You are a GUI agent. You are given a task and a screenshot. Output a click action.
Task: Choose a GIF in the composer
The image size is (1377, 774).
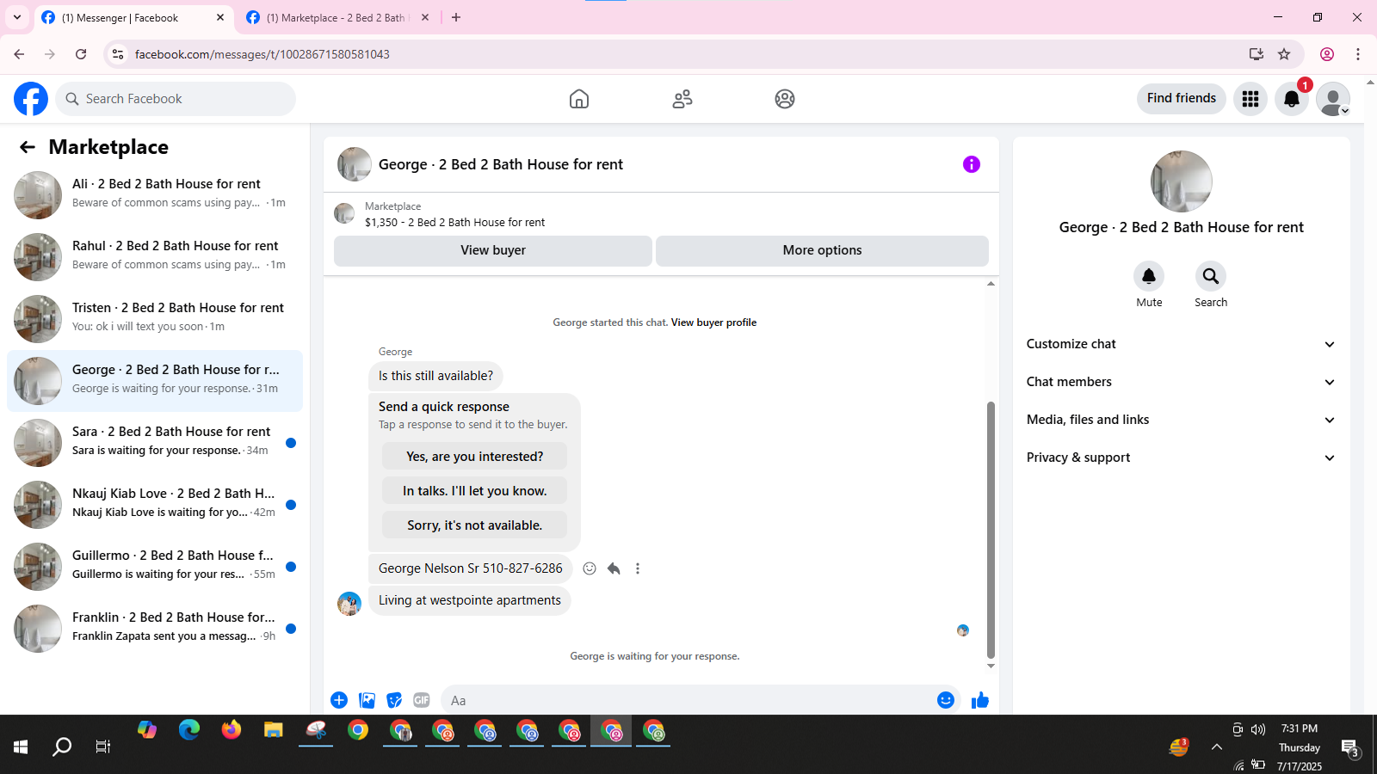point(422,700)
